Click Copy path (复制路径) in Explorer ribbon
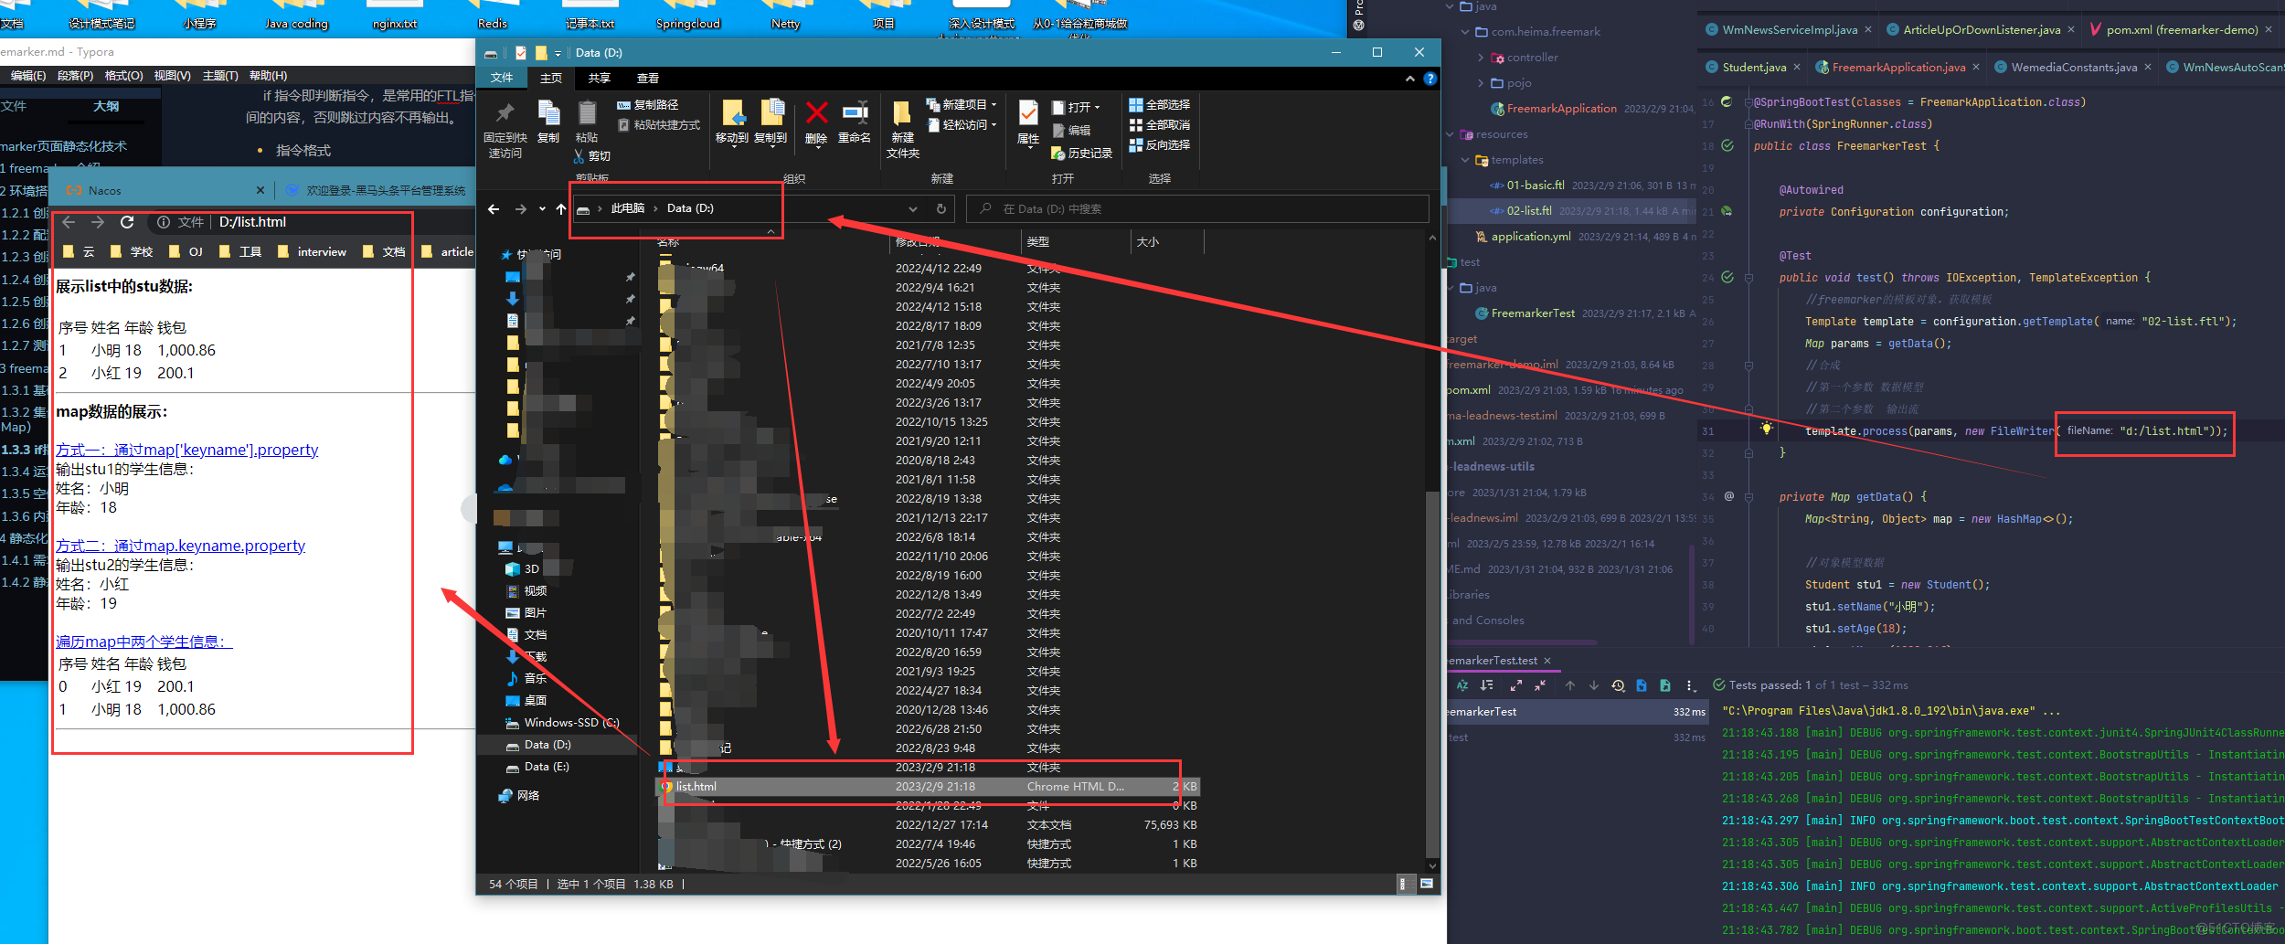The image size is (2285, 944). click(x=647, y=105)
